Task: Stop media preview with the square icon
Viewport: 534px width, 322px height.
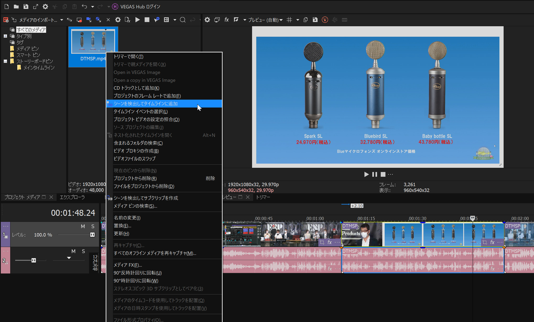Action: click(x=147, y=20)
